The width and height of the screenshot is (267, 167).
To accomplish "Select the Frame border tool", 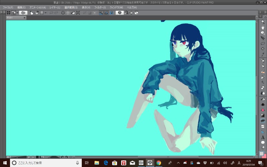I will (263, 126).
